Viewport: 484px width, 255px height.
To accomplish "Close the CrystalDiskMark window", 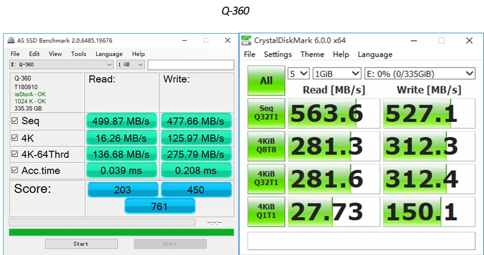I will coord(469,40).
